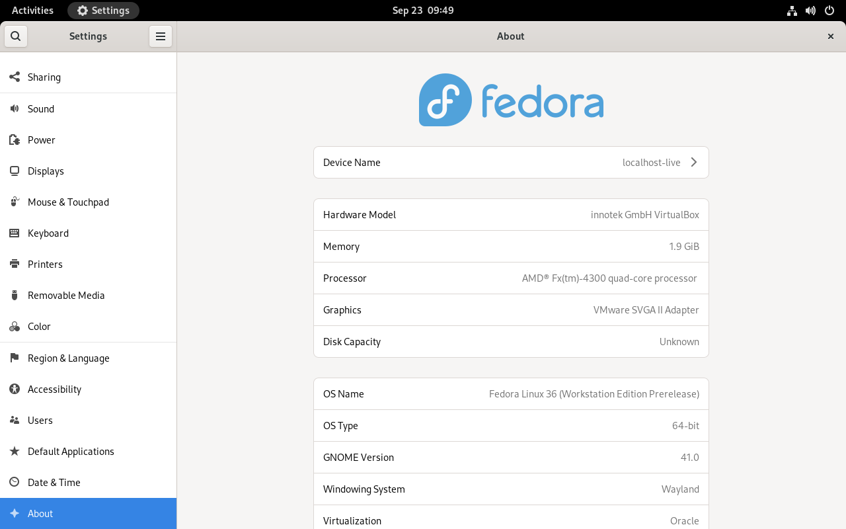846x529 pixels.
Task: Click the Settings app button in top bar
Action: click(x=103, y=11)
